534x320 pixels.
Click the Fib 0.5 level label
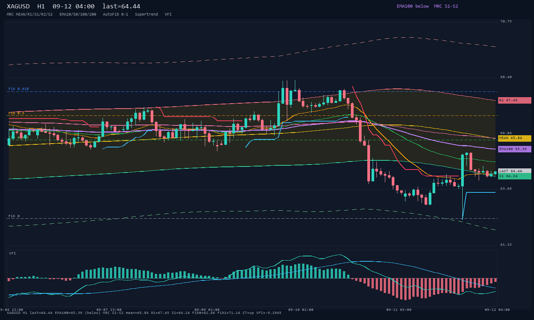16,113
